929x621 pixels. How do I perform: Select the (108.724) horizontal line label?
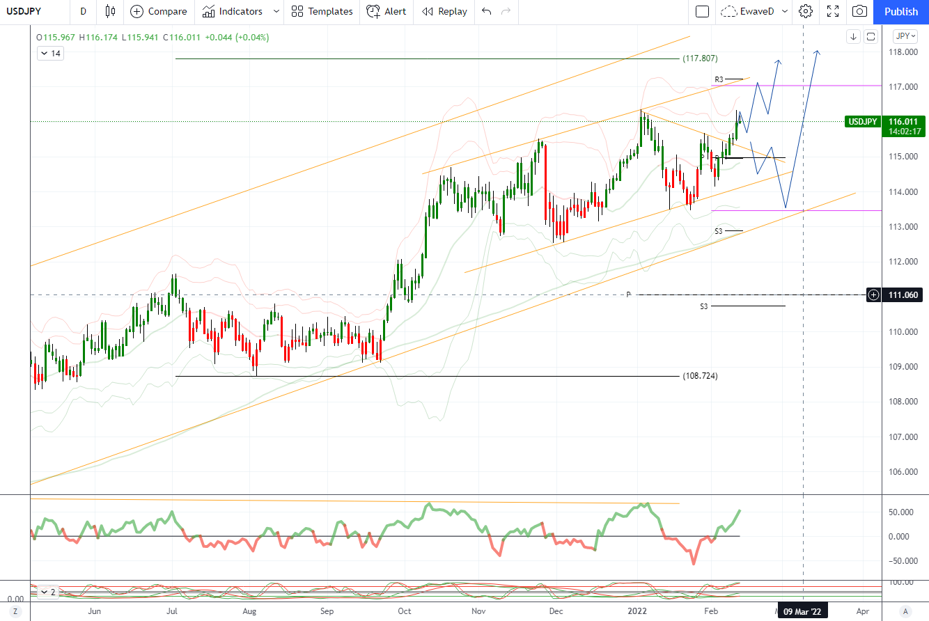(700, 376)
